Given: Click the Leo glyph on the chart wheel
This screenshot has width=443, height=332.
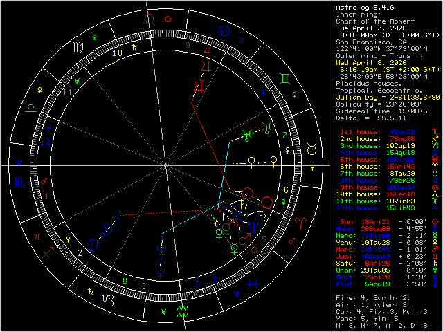Looking at the screenshot, I should point(147,21).
